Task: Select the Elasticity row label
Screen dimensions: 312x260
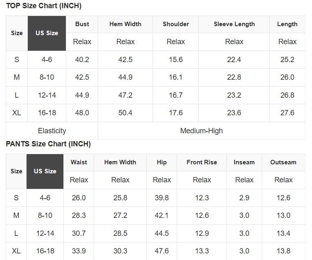Action: [52, 131]
